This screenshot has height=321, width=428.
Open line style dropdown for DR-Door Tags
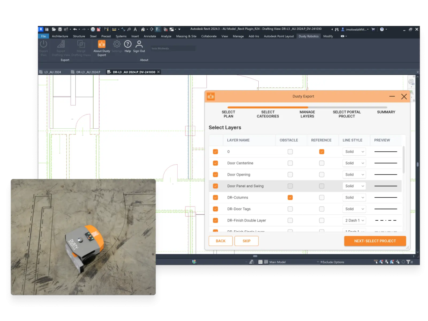pos(354,209)
